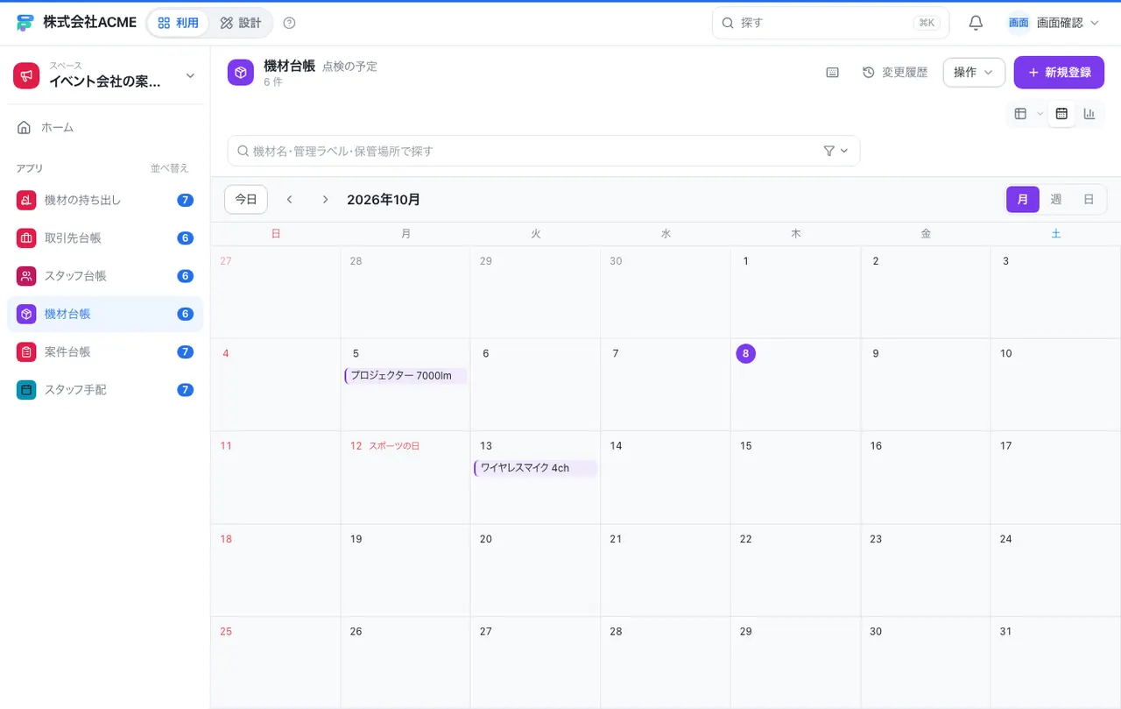Click the スタッフ台帳 app icon
This screenshot has height=709, width=1121.
coord(26,276)
